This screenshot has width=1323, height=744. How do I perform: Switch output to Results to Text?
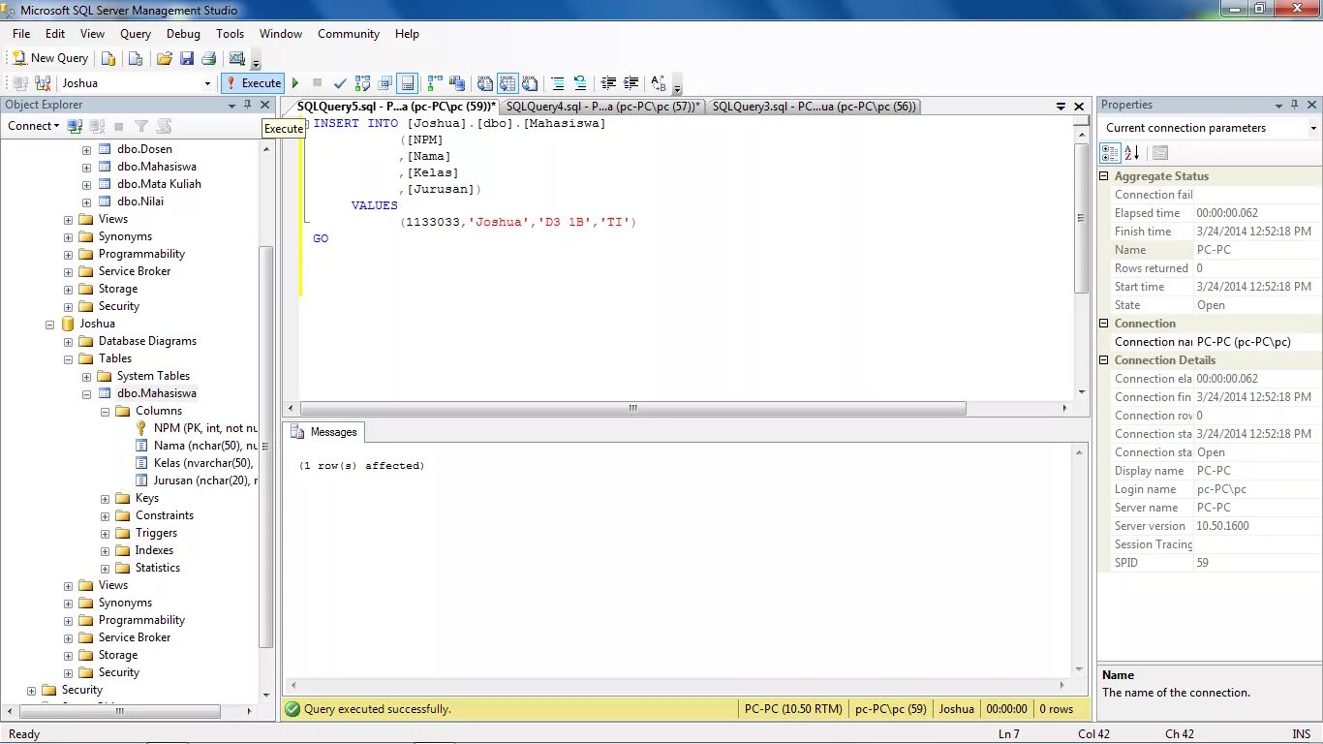(x=485, y=83)
